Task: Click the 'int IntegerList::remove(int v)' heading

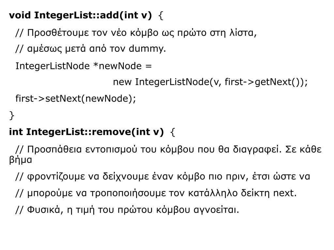Action: point(86,132)
